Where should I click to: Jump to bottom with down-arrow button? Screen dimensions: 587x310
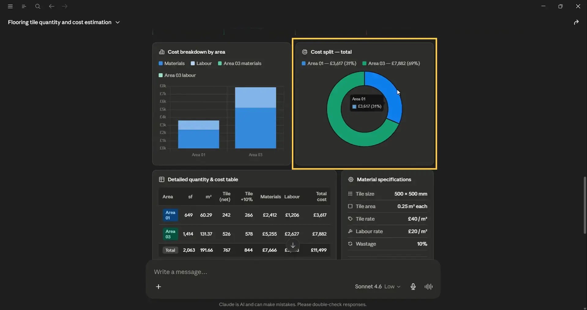coord(293,245)
